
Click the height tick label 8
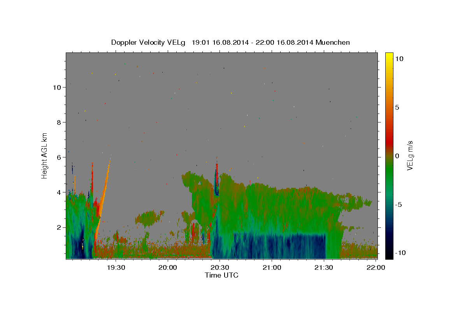(x=59, y=122)
